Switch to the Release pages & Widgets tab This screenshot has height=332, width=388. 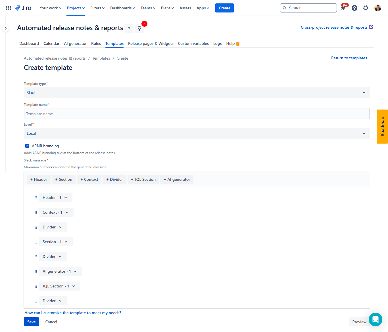151,43
